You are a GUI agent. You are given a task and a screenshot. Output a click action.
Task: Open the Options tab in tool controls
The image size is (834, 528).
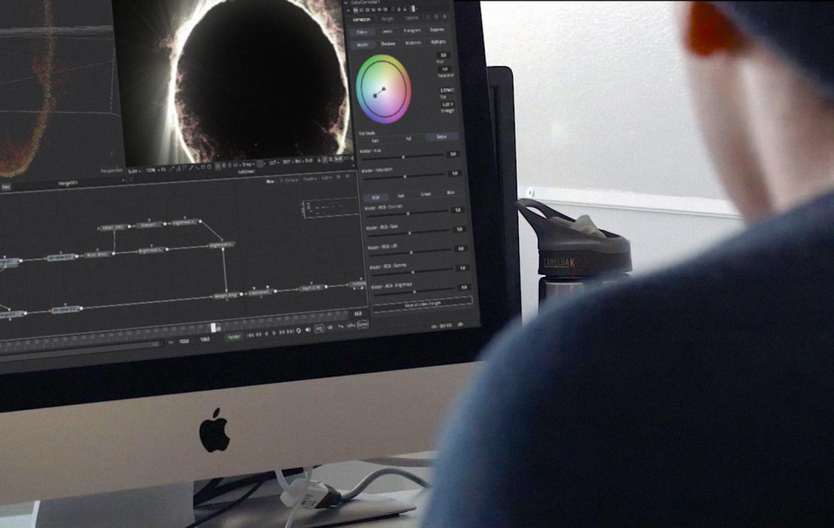tap(412, 17)
